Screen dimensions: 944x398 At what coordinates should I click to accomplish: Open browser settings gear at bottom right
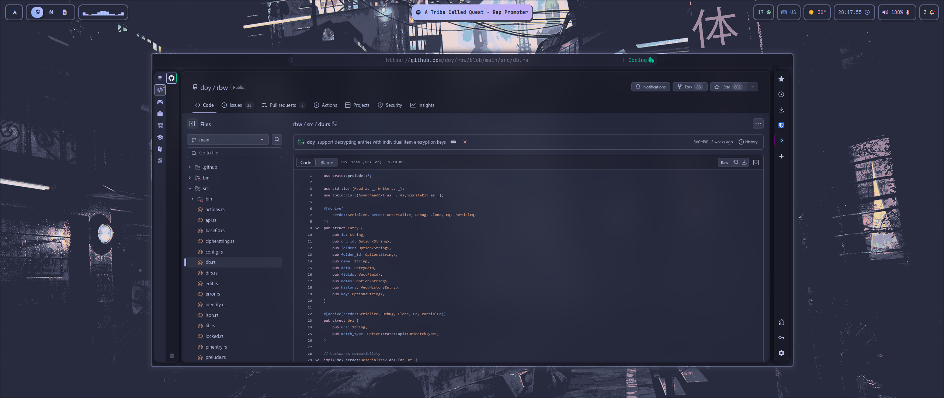pos(781,353)
